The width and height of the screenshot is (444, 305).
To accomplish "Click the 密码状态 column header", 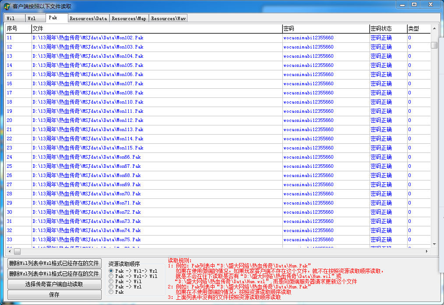I will [388, 28].
